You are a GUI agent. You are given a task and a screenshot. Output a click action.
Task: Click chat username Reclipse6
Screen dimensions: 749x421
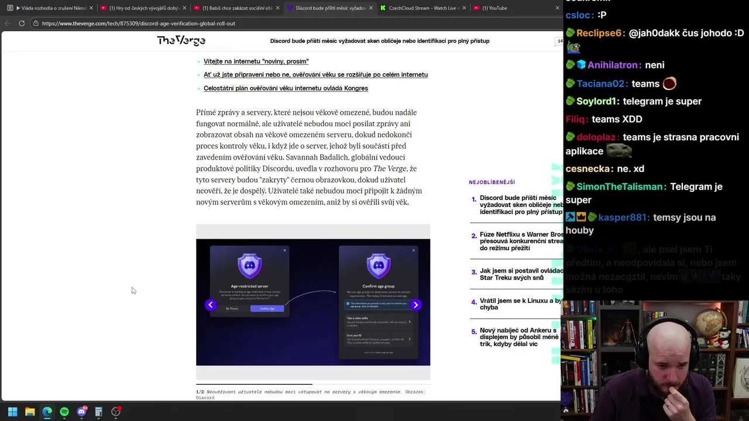[600, 33]
